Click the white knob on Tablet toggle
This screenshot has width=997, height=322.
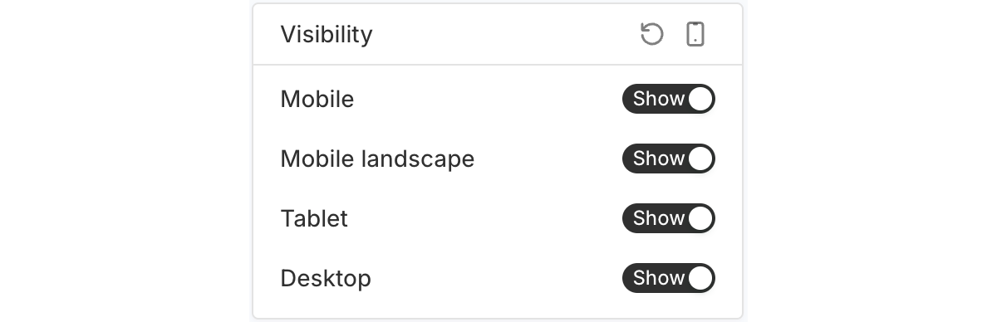pyautogui.click(x=700, y=218)
